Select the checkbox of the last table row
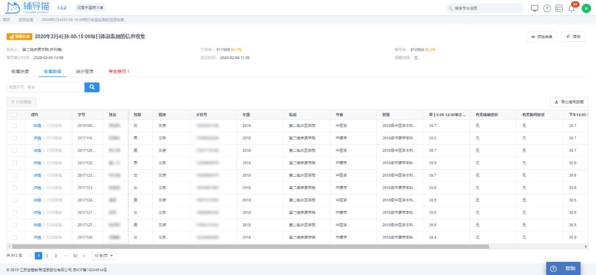Viewport: 596px width, 275px height. 15,238
